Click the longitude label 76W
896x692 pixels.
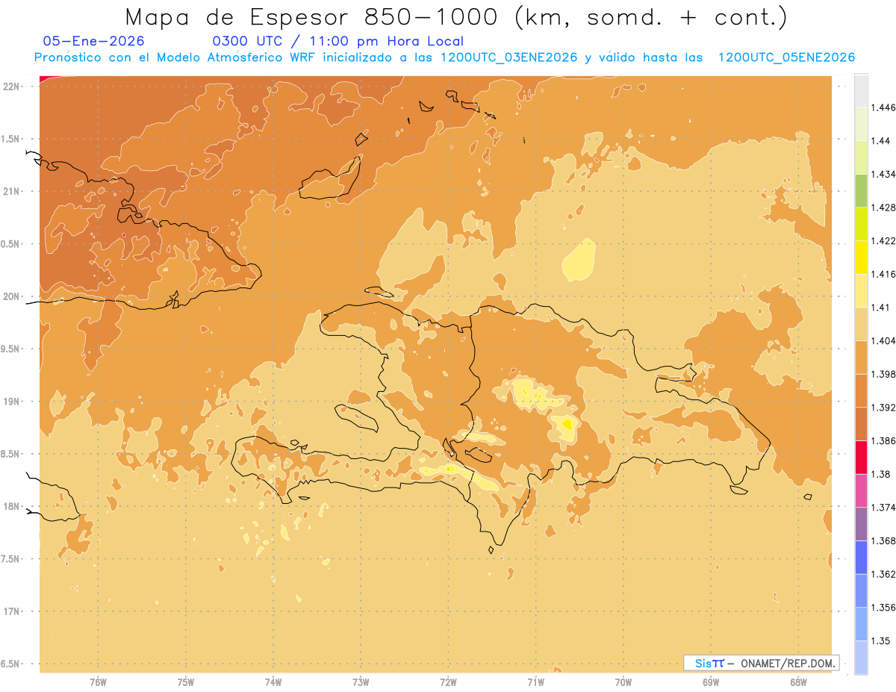point(98,683)
